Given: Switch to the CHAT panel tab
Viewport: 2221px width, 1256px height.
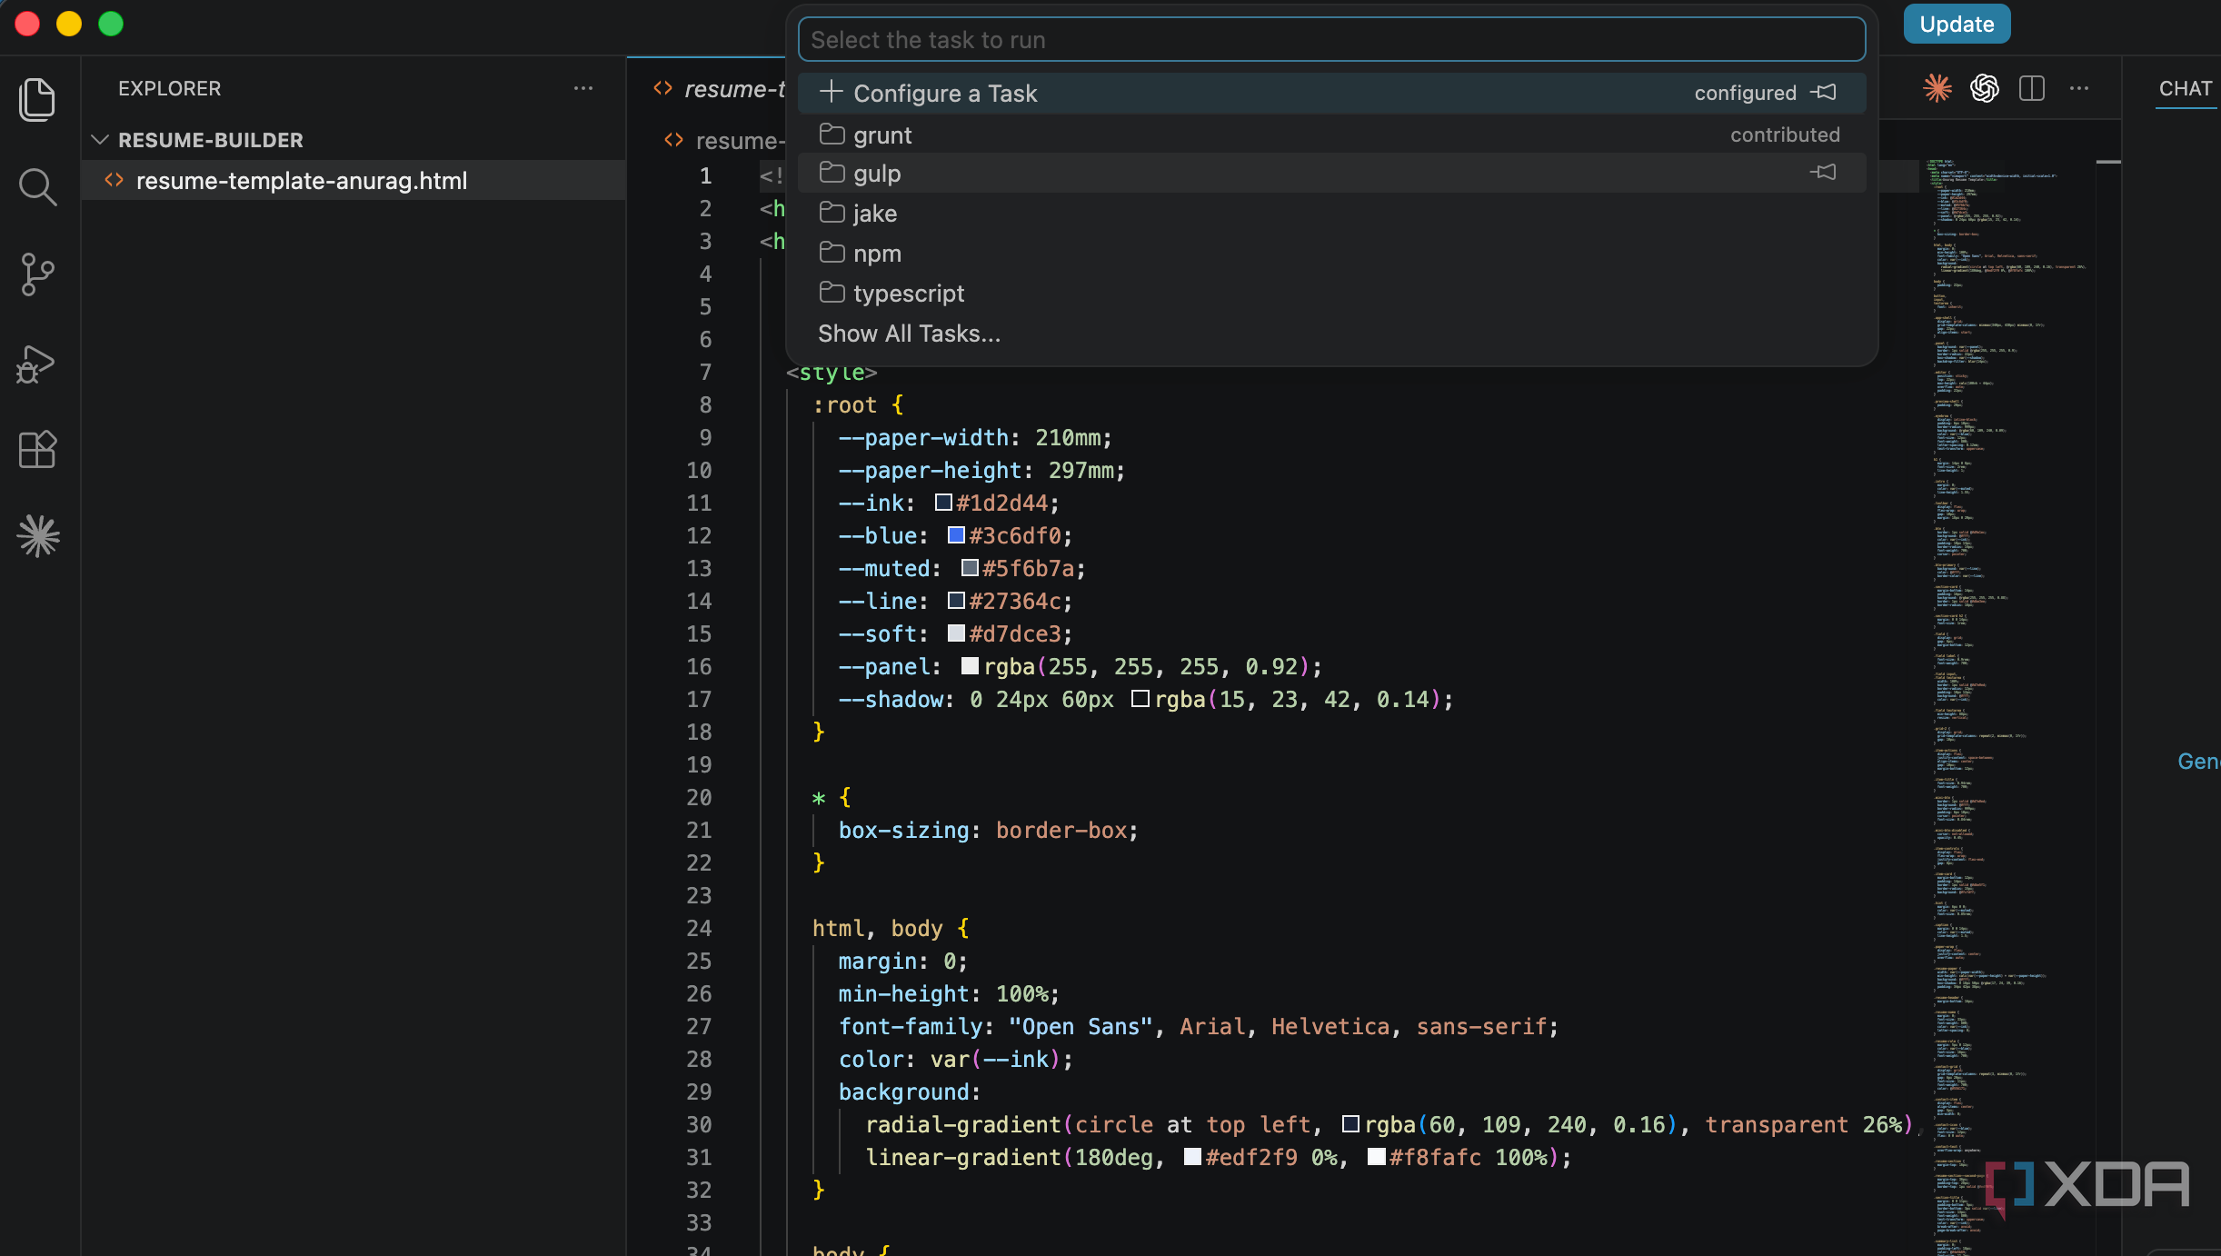Looking at the screenshot, I should pyautogui.click(x=2186, y=89).
